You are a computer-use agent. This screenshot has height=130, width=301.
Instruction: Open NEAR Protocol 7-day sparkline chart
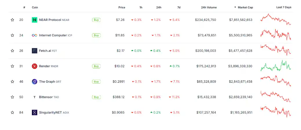(276, 19)
